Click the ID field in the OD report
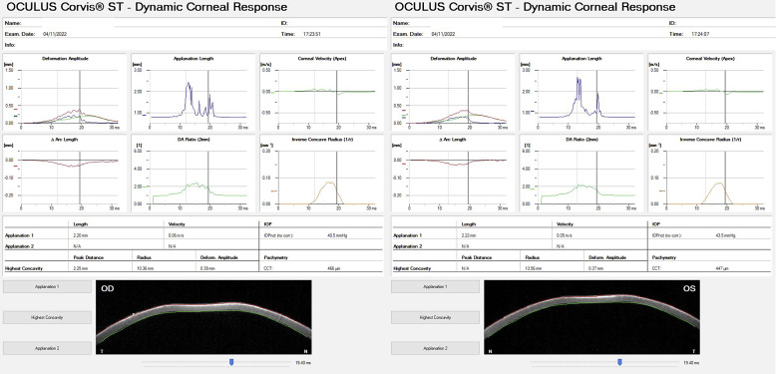 333,23
